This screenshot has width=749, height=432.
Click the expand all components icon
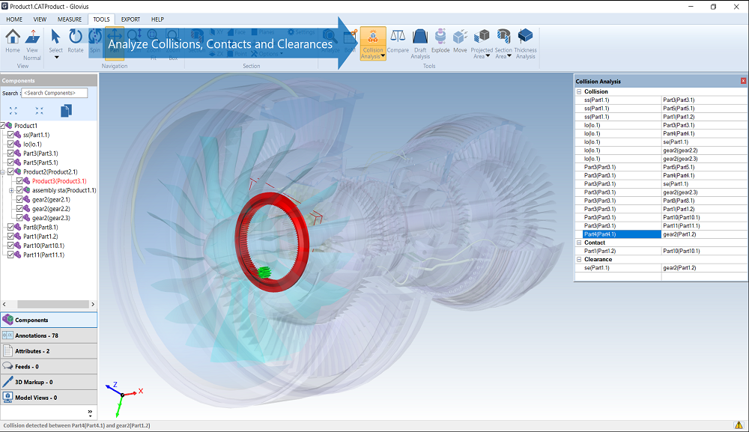(13, 111)
